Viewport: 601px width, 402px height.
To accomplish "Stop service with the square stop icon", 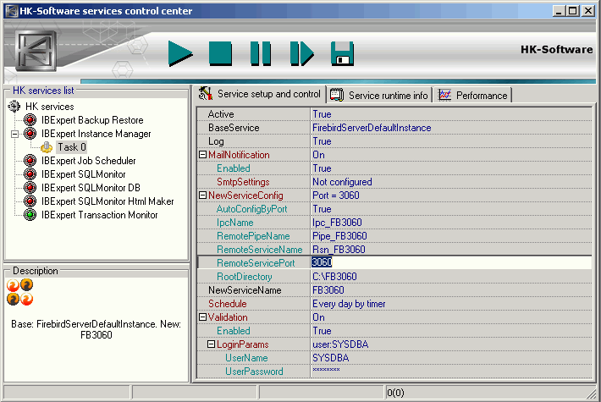I will [220, 53].
